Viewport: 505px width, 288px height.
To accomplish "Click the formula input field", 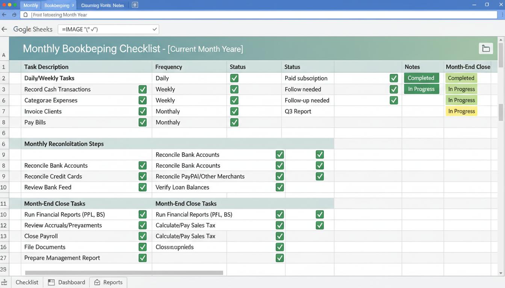I will (x=109, y=29).
